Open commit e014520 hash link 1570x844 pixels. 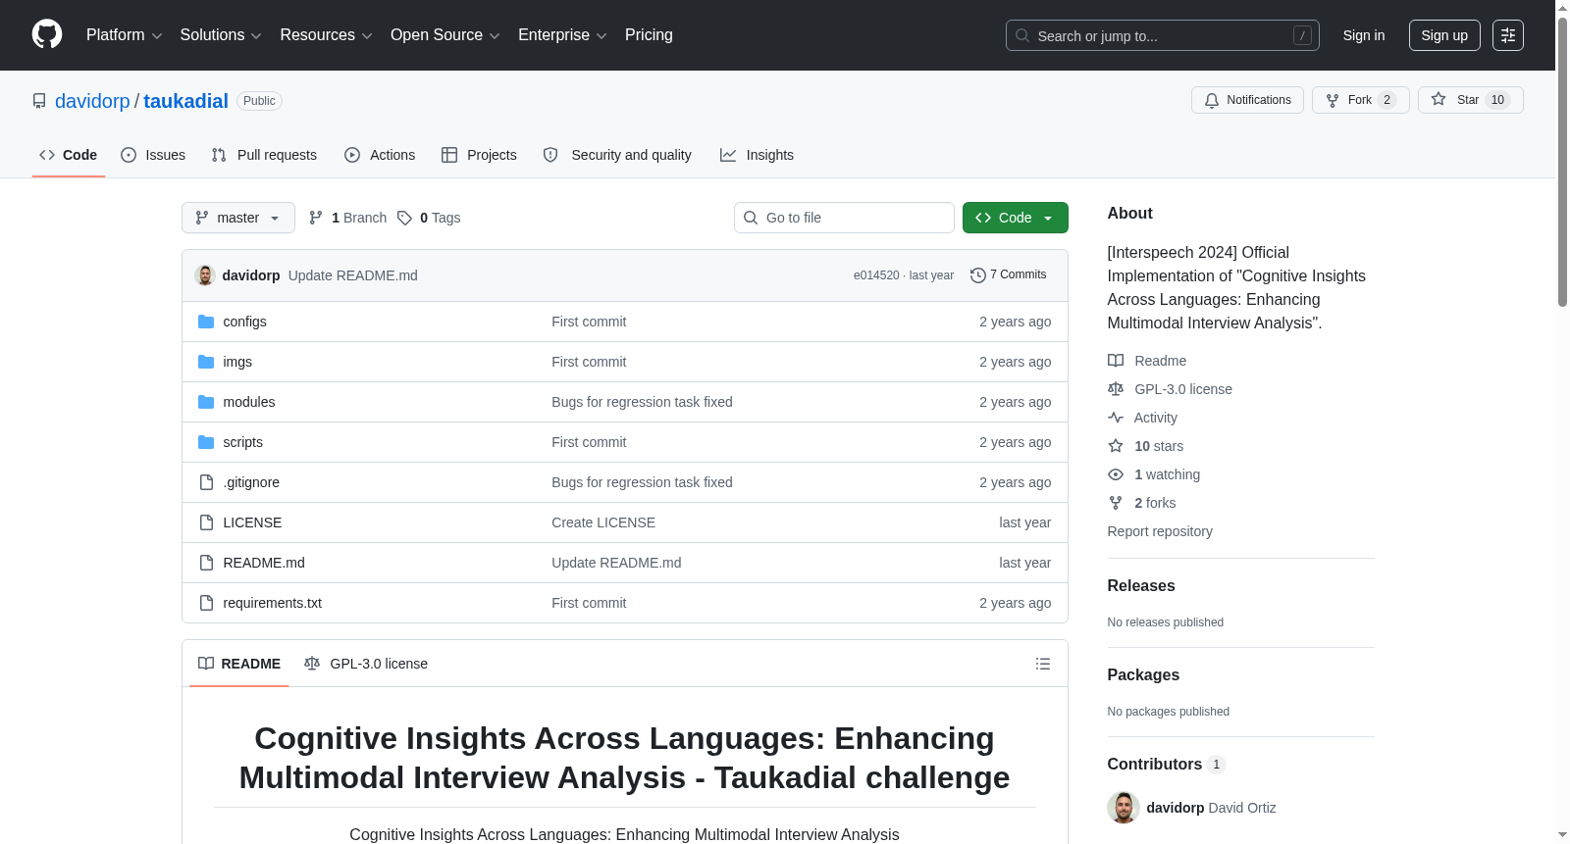point(876,275)
